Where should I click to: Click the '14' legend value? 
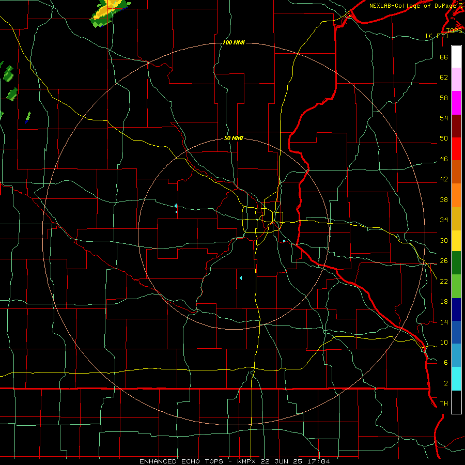pos(444,322)
